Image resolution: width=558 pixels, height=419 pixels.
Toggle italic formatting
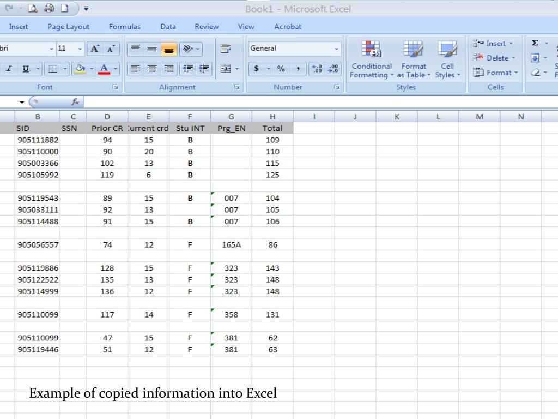(x=9, y=69)
